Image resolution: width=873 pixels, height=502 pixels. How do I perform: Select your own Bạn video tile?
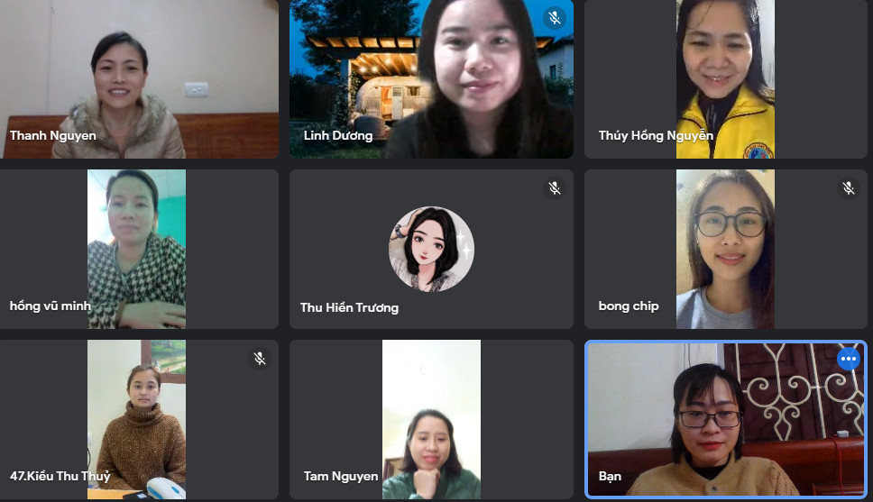pyautogui.click(x=726, y=419)
